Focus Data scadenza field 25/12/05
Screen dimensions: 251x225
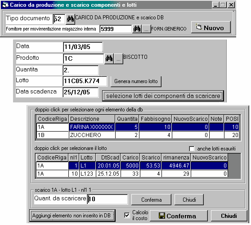click(81, 92)
